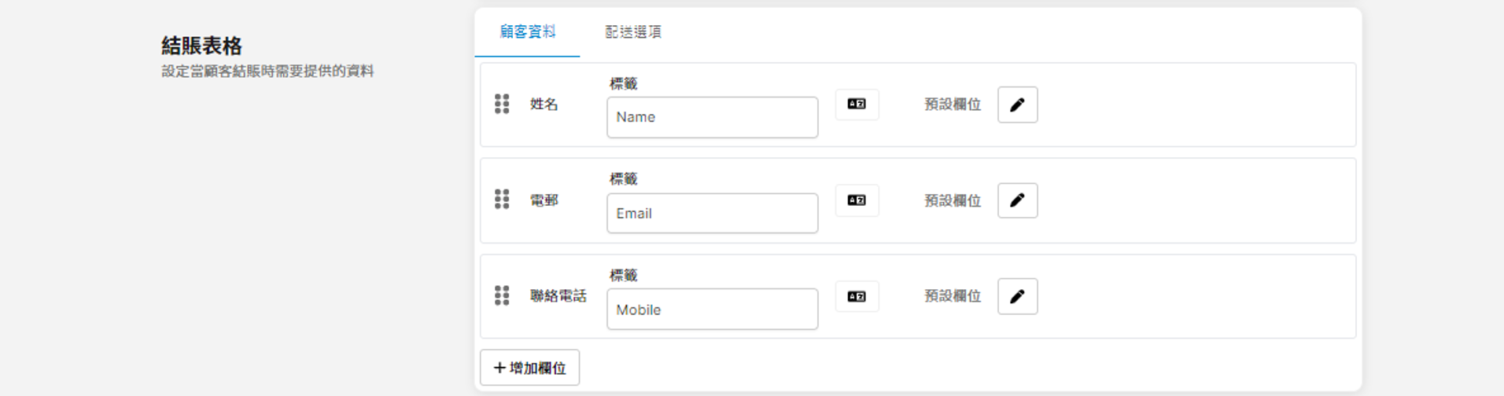
Task: Open translation icon beside Name field
Action: pos(857,104)
